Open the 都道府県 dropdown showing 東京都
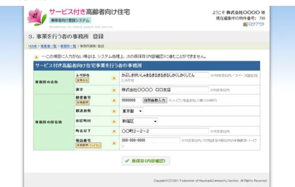Image resolution: width=295 pixels, height=187 pixels. click(132, 111)
